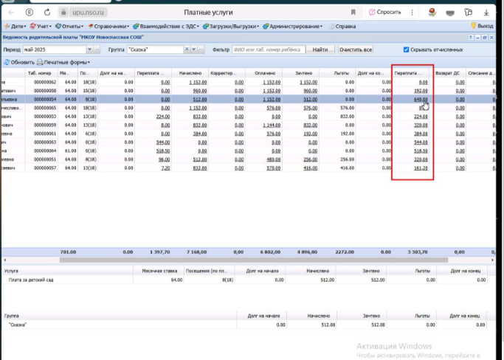Open the Администрирование menu
Image resolution: width=504 pixels, height=360 pixels.
pos(292,27)
